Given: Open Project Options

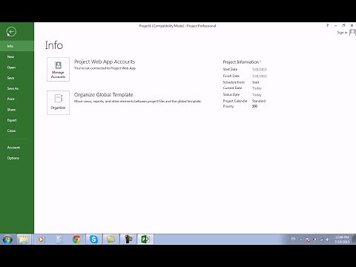Looking at the screenshot, I should coord(17,158).
